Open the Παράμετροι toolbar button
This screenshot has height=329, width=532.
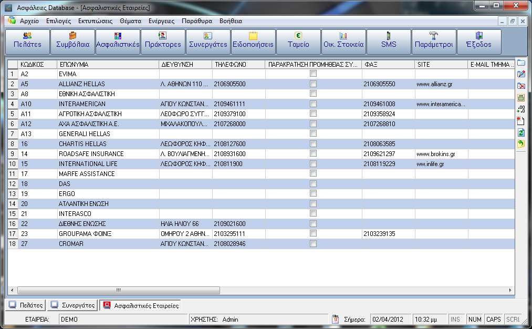434,42
